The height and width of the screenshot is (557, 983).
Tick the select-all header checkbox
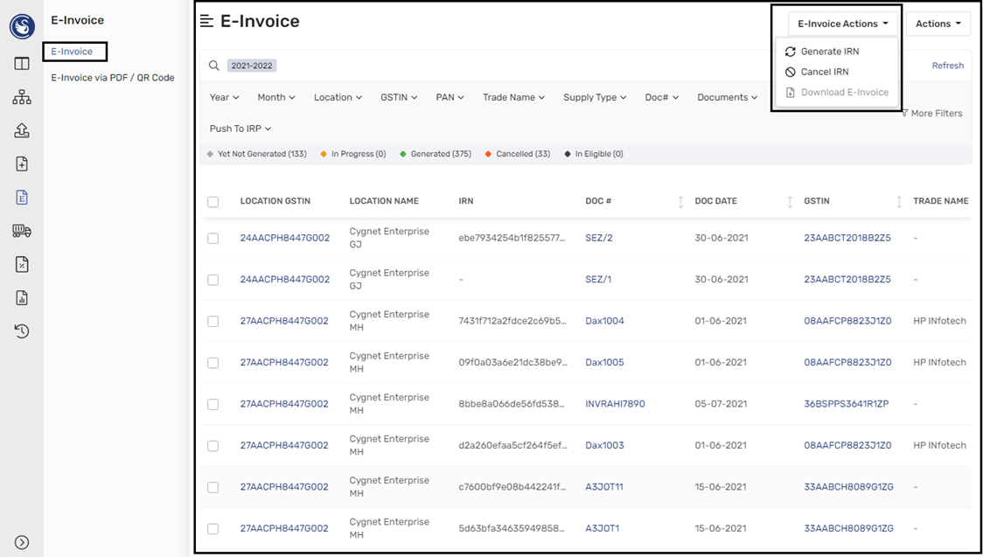213,202
